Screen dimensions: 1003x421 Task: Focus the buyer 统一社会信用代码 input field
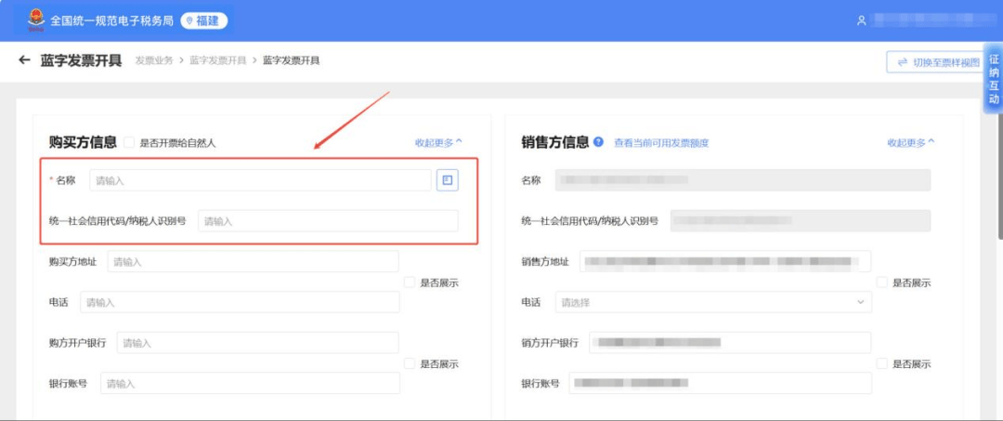point(327,221)
